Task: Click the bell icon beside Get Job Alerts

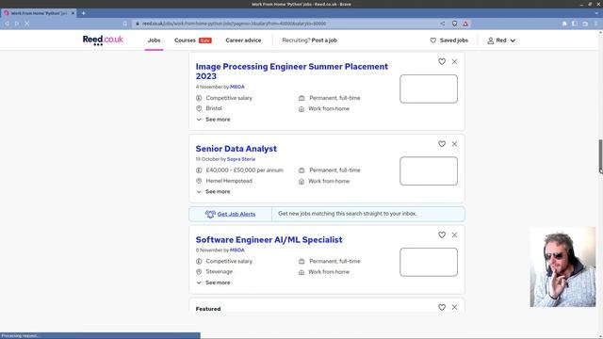Action: pos(210,214)
